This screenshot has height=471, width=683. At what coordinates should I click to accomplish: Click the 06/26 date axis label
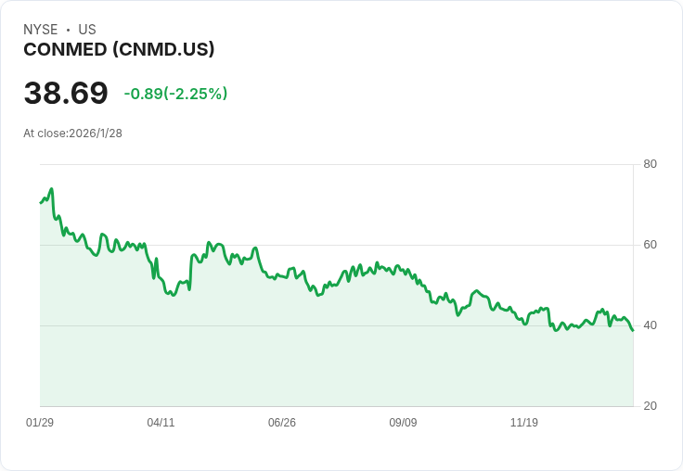pyautogui.click(x=282, y=423)
